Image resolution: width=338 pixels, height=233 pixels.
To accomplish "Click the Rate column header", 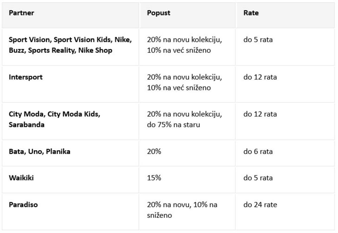I will click(x=251, y=13).
